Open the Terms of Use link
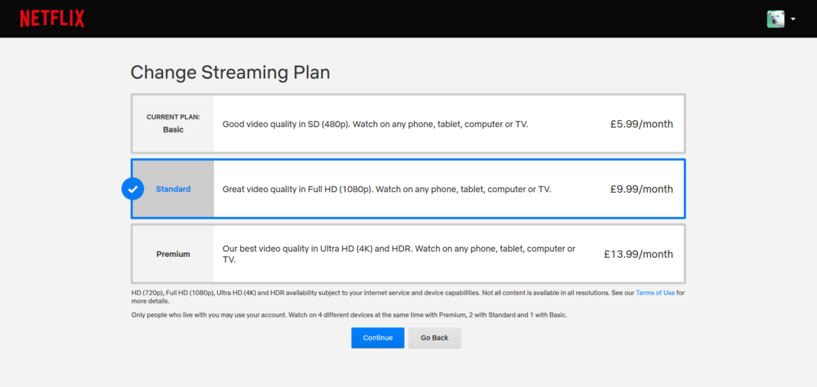The height and width of the screenshot is (387, 817). 655,293
